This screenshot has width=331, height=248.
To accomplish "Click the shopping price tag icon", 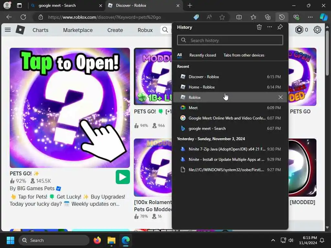I will pos(196,17).
